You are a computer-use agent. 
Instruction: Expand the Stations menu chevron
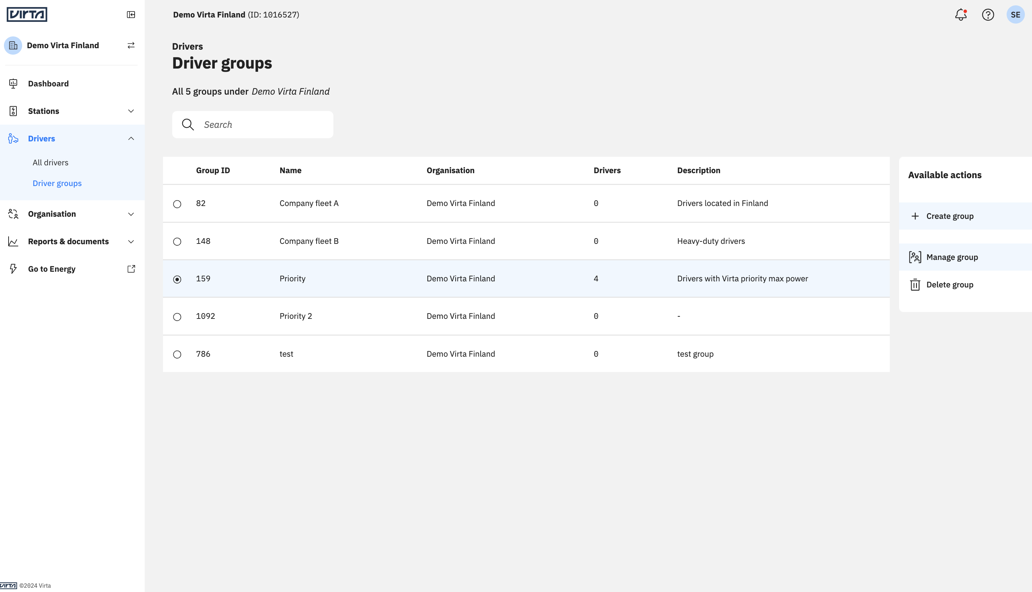coord(131,111)
